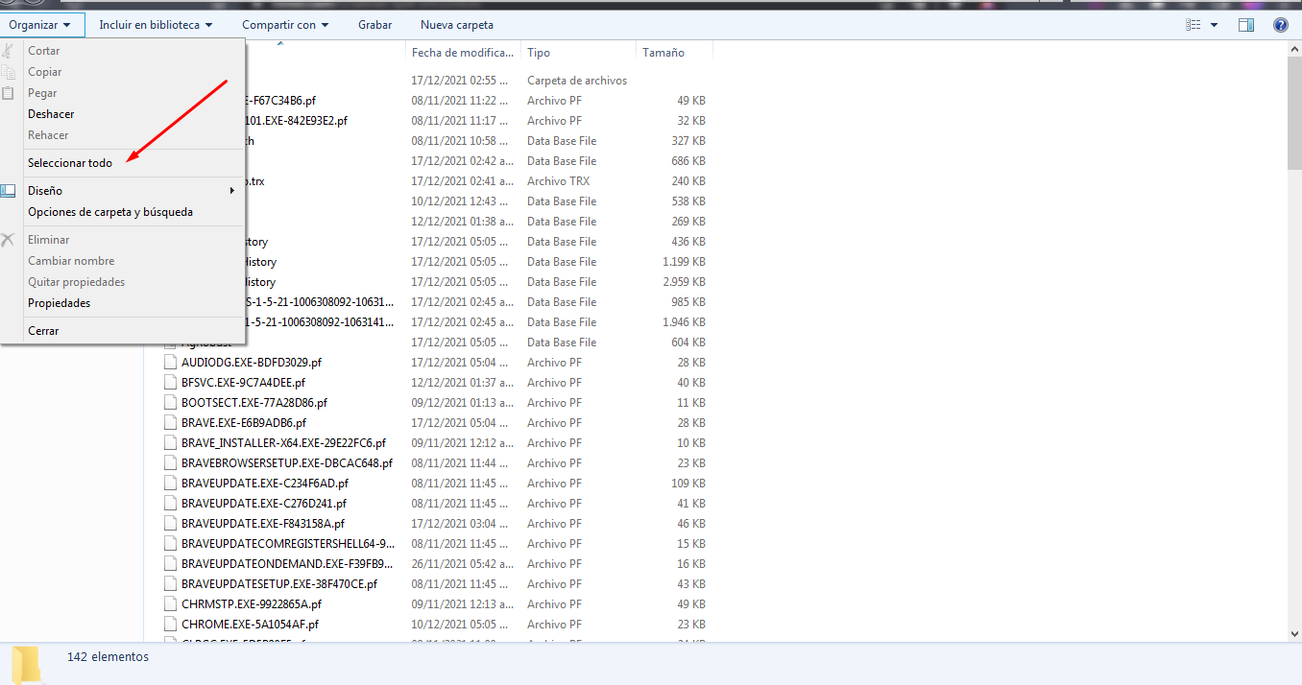Click the 12/12/2021 01:38 date cell
The width and height of the screenshot is (1302, 685).
point(463,222)
